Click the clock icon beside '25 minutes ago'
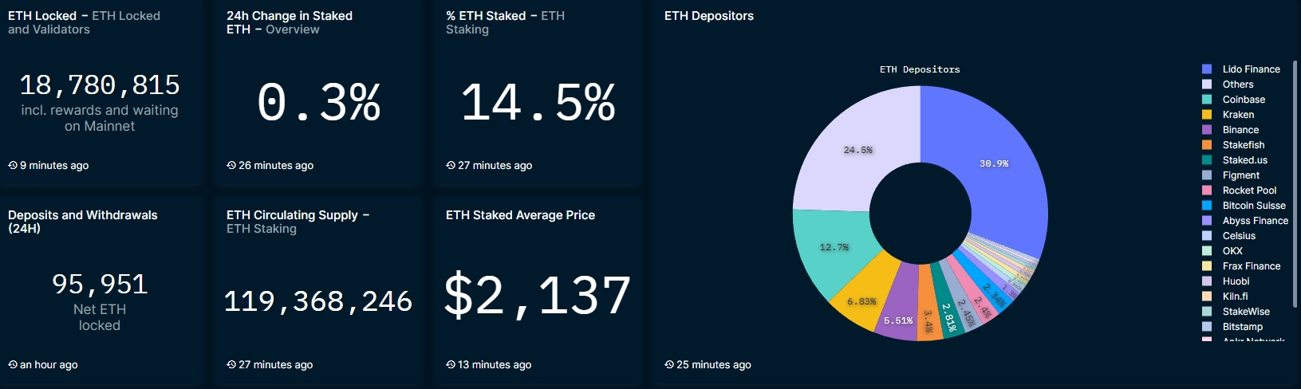 [x=669, y=365]
